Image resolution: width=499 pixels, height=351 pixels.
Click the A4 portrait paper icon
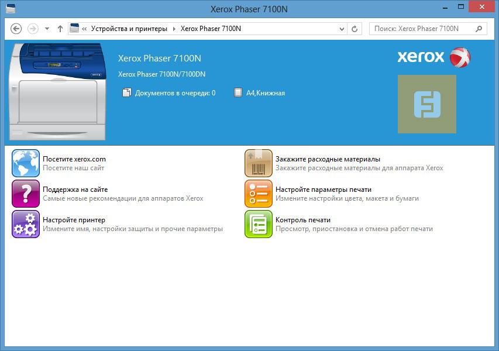(x=238, y=92)
